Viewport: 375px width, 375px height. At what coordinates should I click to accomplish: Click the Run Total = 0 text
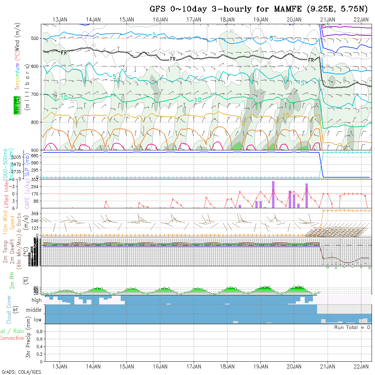click(x=352, y=327)
